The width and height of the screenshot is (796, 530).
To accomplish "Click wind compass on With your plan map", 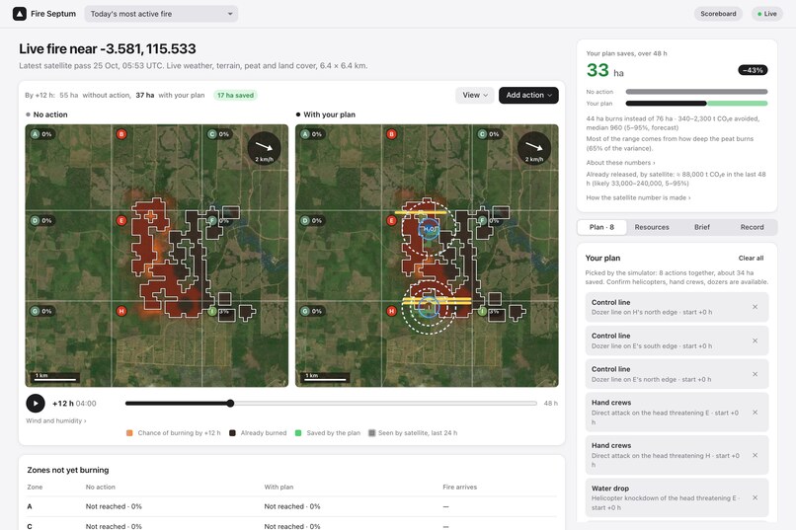I will point(534,149).
